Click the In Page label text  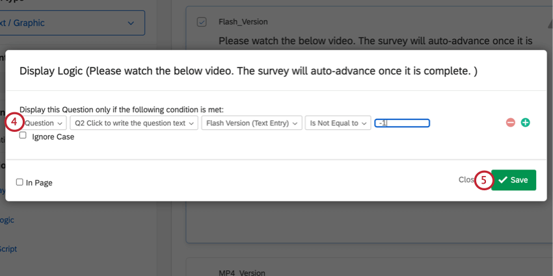click(x=39, y=183)
